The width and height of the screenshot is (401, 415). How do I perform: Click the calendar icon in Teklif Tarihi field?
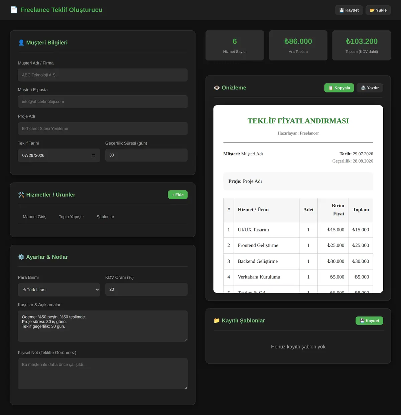tap(94, 155)
